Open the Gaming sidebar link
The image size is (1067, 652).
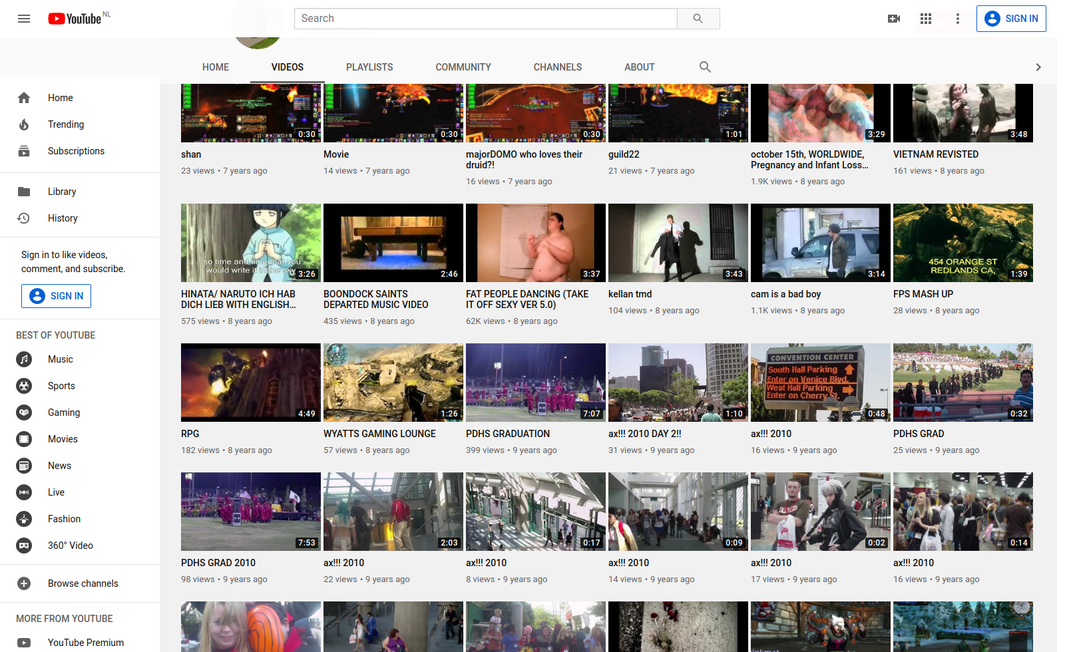tap(80, 412)
